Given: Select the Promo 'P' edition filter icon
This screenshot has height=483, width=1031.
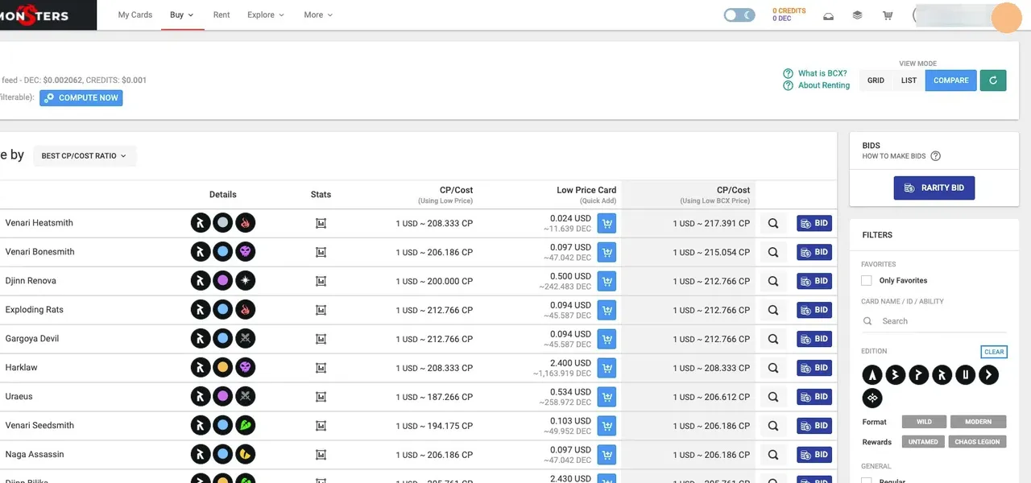Looking at the screenshot, I should [919, 374].
